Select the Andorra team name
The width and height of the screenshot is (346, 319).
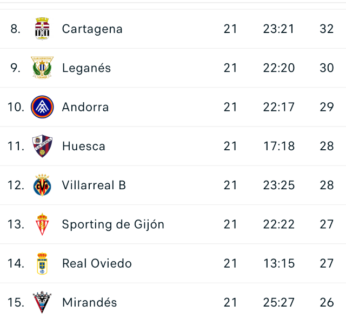85,107
